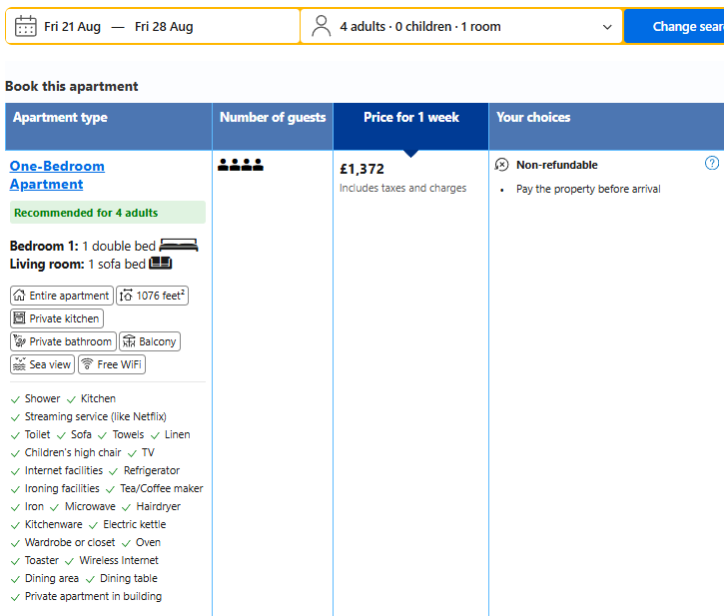Expand the guests and rooms dropdown chevron

(607, 27)
